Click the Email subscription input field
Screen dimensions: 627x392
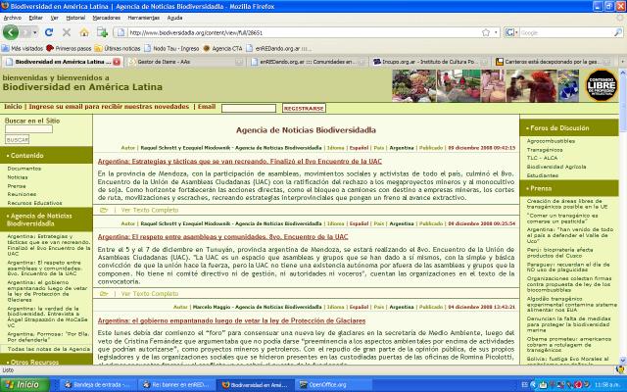click(x=249, y=108)
